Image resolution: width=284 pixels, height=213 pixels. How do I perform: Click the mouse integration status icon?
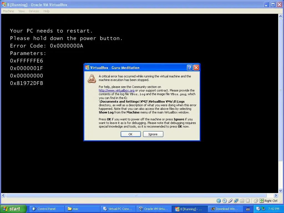tap(256, 201)
